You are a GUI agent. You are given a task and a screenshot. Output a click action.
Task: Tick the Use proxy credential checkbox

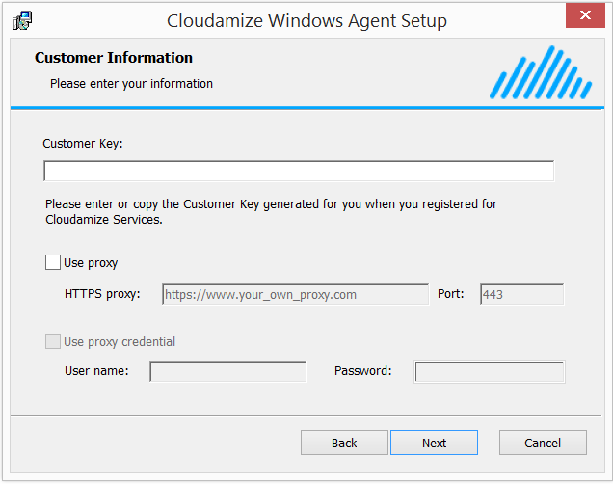(53, 341)
